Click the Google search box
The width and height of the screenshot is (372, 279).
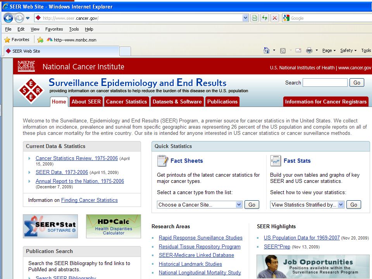click(331, 18)
